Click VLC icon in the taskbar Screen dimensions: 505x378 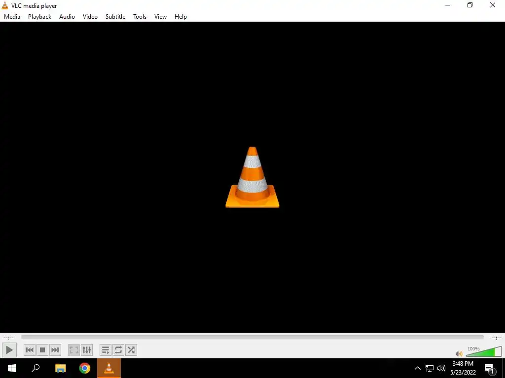click(x=109, y=368)
